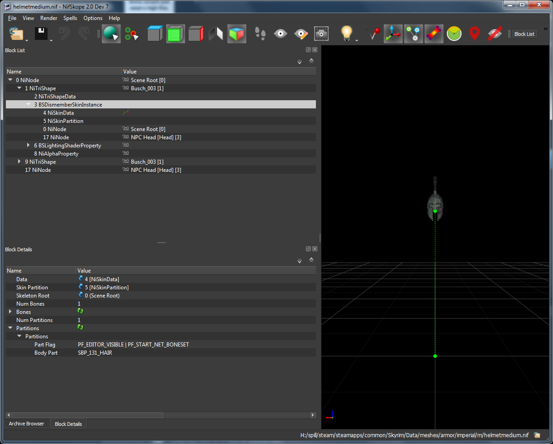Click the refresh icon in Bones row

point(80,311)
